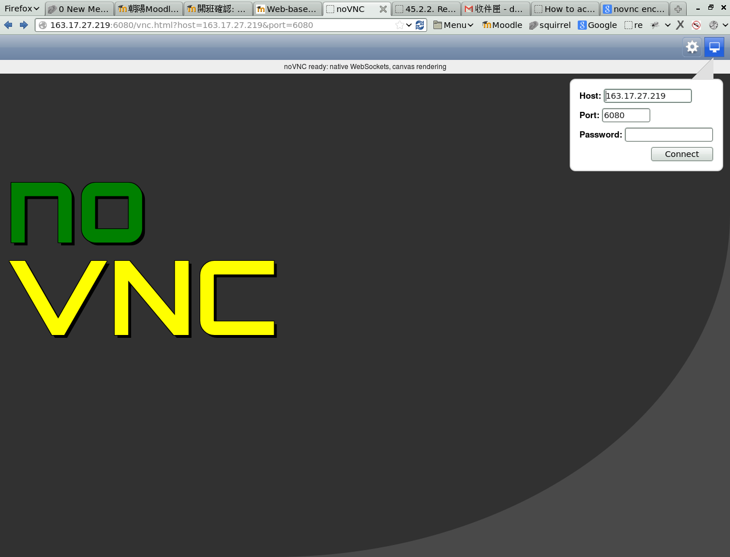Click the browser forward arrow
730x557 pixels.
[x=23, y=25]
